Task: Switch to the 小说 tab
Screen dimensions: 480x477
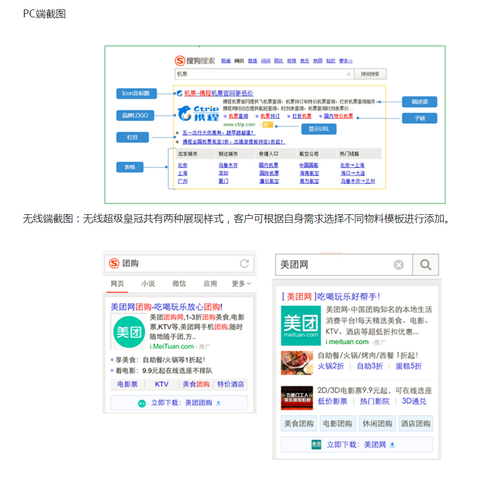Action: 148,283
